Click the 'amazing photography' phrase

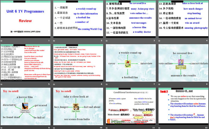point(196,28)
